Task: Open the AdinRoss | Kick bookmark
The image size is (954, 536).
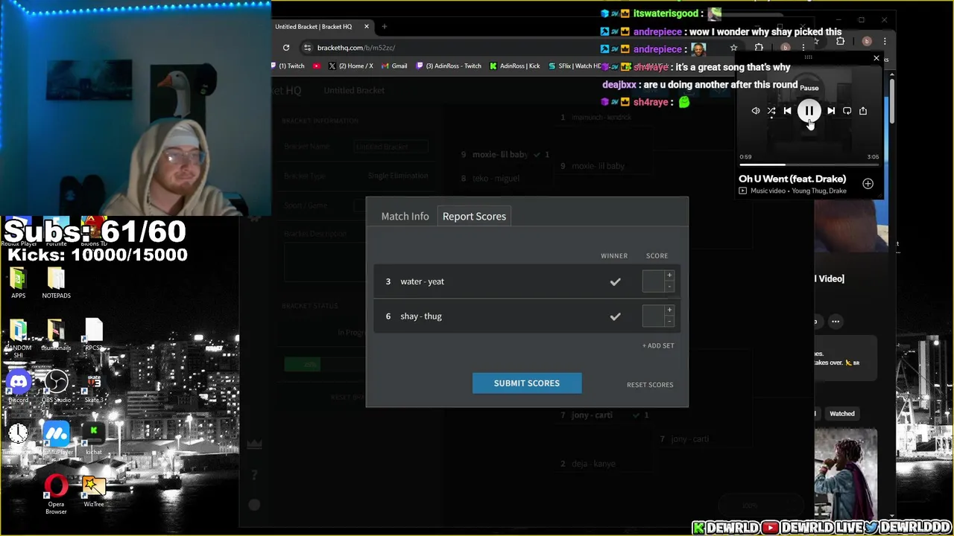Action: tap(515, 66)
